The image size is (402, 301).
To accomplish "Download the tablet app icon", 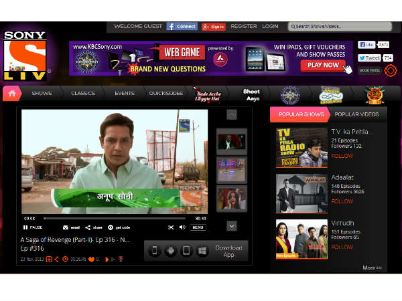I will click(186, 251).
